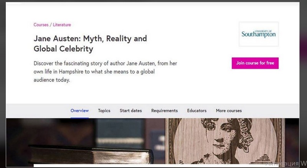
Task: Click the blurred bookshelf behind the book
Action: coord(115,130)
